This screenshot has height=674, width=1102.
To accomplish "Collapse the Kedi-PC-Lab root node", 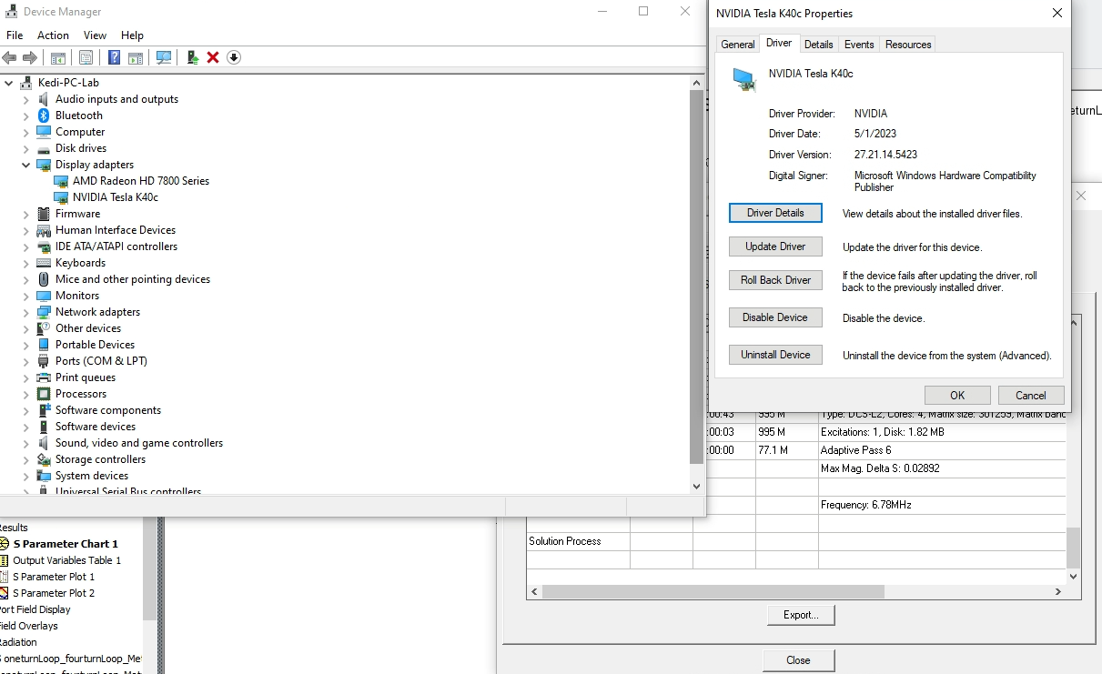I will pyautogui.click(x=9, y=83).
